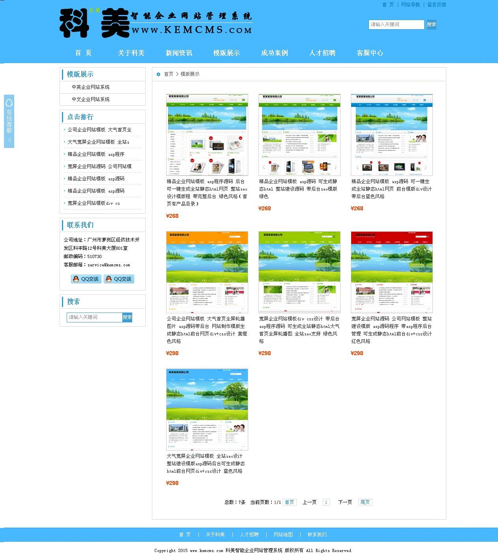Click footer 关于科美 link
The image size is (498, 556).
(215, 535)
